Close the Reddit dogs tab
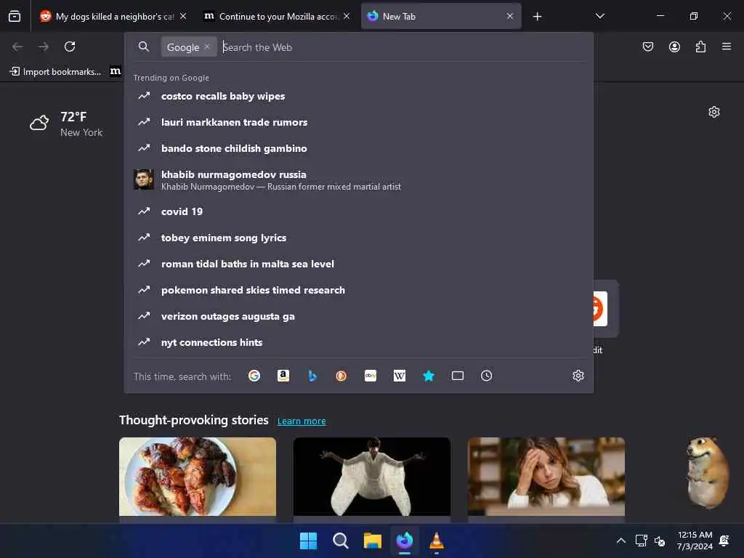The height and width of the screenshot is (558, 744). pos(183,16)
